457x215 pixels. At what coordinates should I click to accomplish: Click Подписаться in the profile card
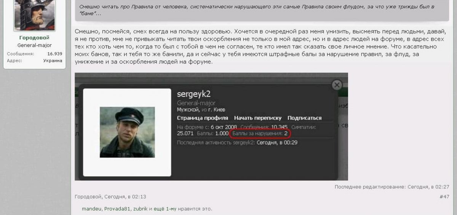tap(304, 118)
